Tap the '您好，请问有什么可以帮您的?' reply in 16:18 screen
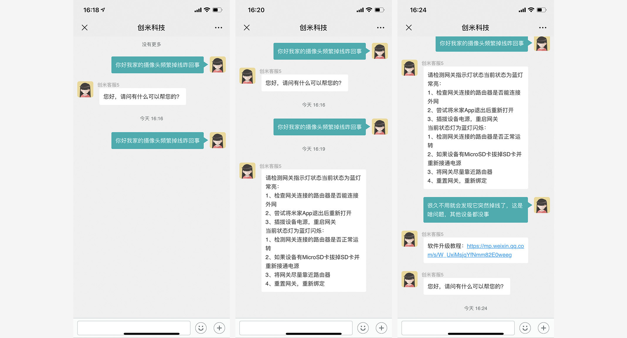The width and height of the screenshot is (627, 338). coord(142,96)
